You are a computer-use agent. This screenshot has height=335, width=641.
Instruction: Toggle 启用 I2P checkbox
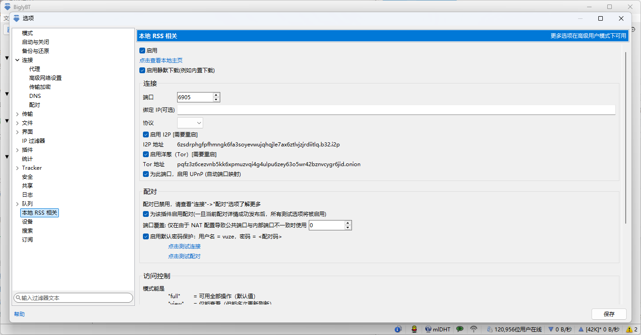146,134
